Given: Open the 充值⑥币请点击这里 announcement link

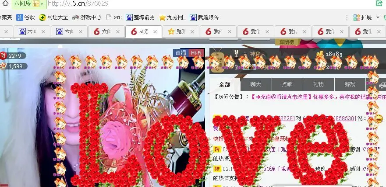Looking at the screenshot, I should pos(281,97).
